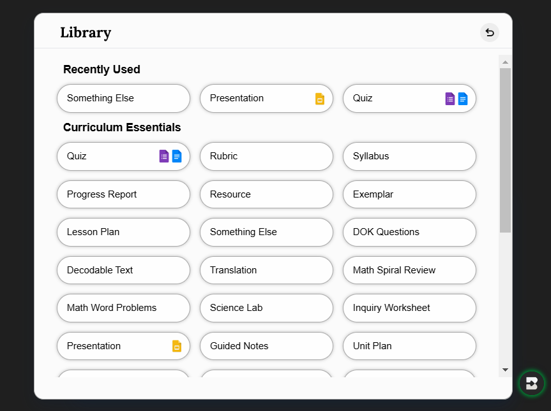The width and height of the screenshot is (551, 411).
Task: Click the Google Slides icon in Recently Used Presentation
Action: pos(320,99)
